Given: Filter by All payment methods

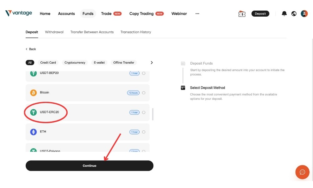Looking at the screenshot, I should 30,63.
